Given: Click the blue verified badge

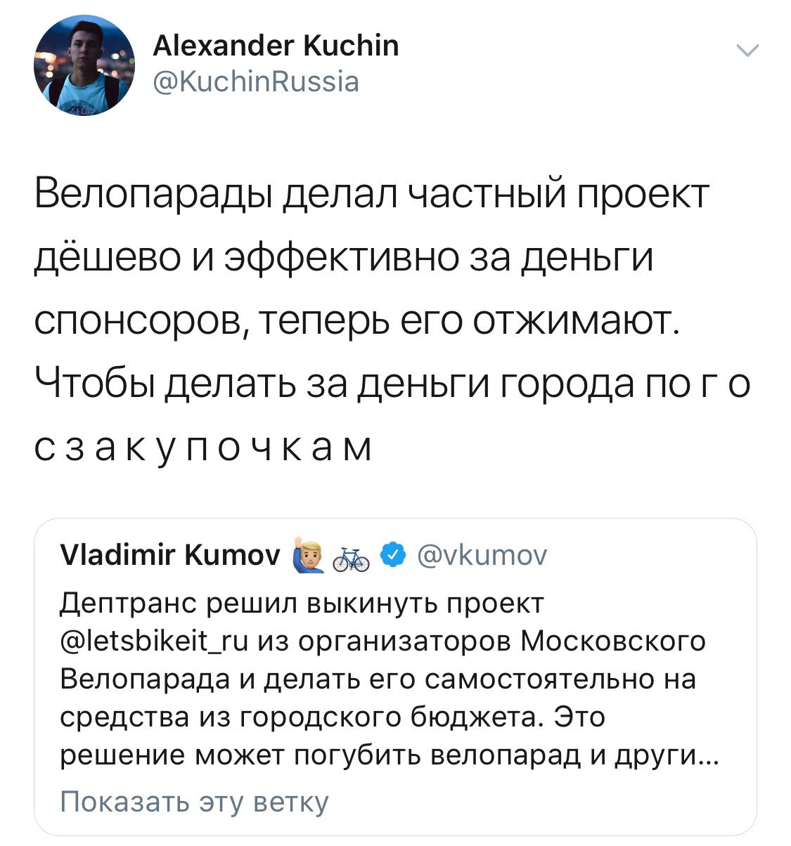Looking at the screenshot, I should click(x=392, y=556).
